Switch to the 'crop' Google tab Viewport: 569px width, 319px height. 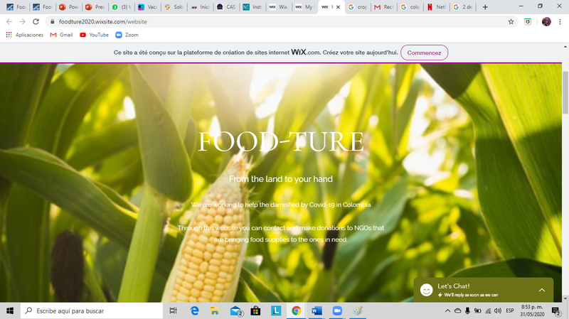point(358,7)
